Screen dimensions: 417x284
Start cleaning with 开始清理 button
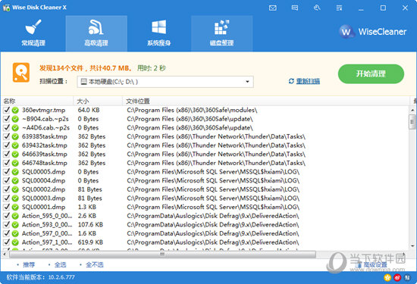click(x=371, y=73)
